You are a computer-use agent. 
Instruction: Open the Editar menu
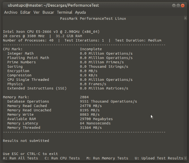(25, 12)
